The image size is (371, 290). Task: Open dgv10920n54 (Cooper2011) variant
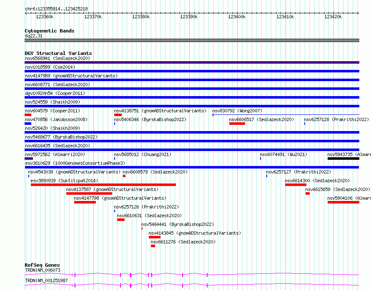55,93
